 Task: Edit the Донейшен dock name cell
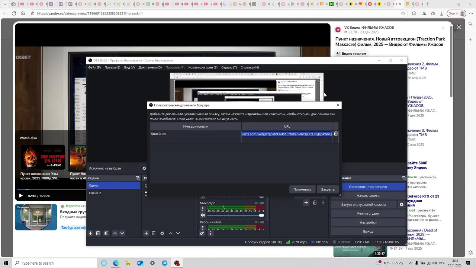[x=196, y=134]
